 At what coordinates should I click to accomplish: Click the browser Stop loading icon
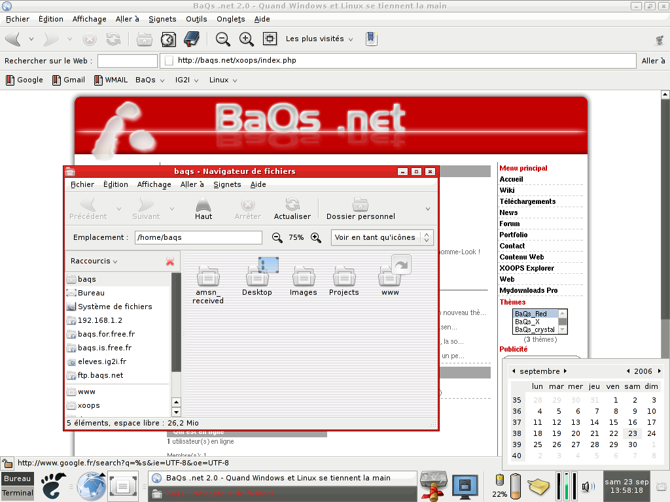click(89, 39)
